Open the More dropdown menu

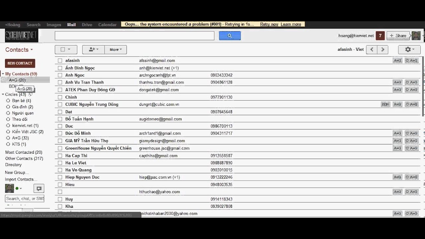coord(116,49)
